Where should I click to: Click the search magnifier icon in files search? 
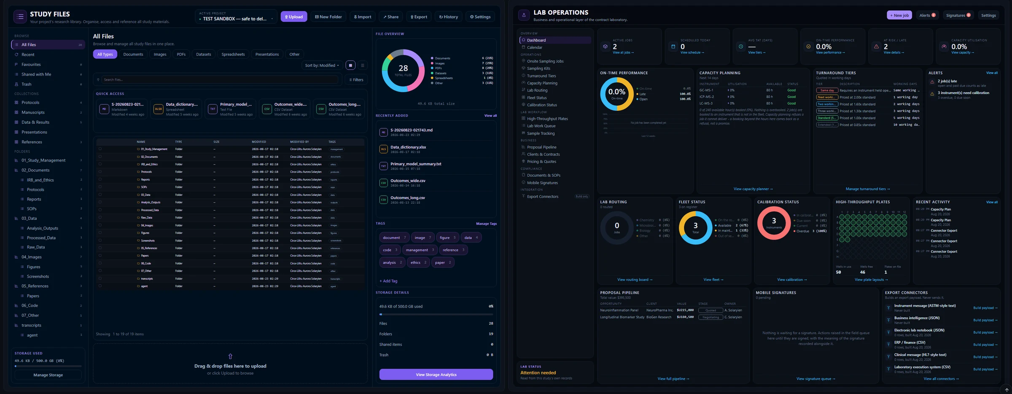click(99, 80)
